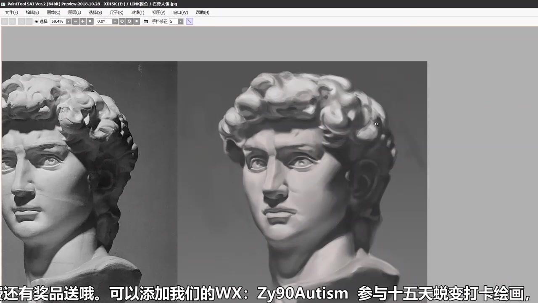Toggle selection visibility with the eye icon
Image resolution: width=538 pixels, height=303 pixels.
(36, 21)
